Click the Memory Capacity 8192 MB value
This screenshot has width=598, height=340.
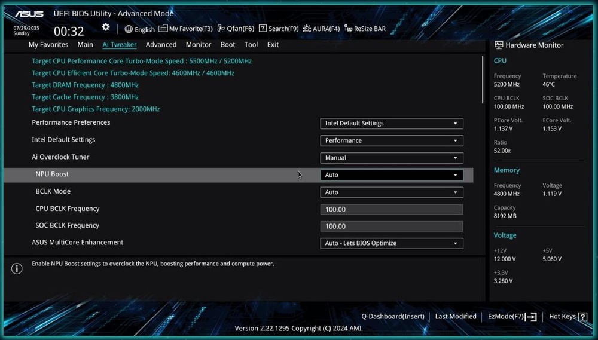pos(505,216)
